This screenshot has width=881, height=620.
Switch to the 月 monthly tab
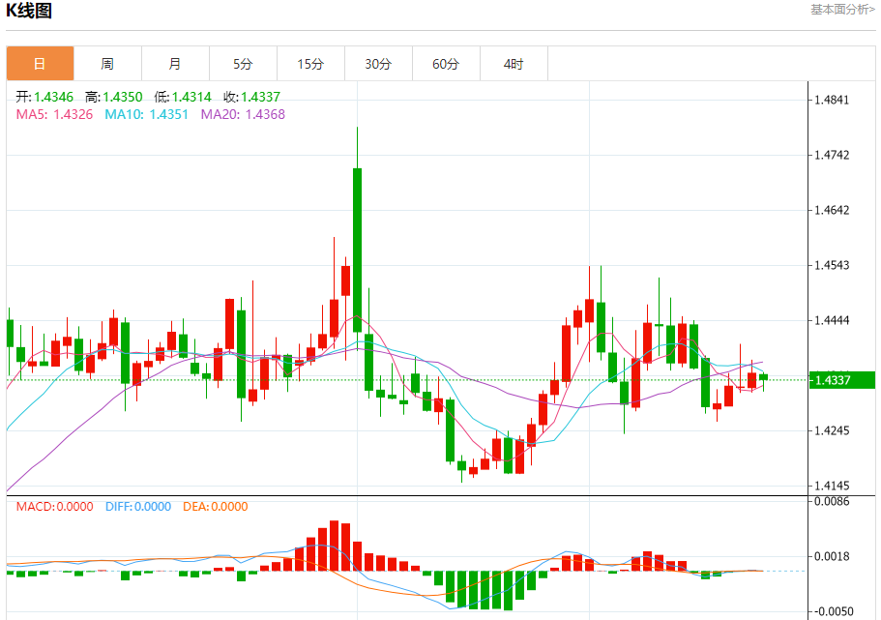coord(175,64)
